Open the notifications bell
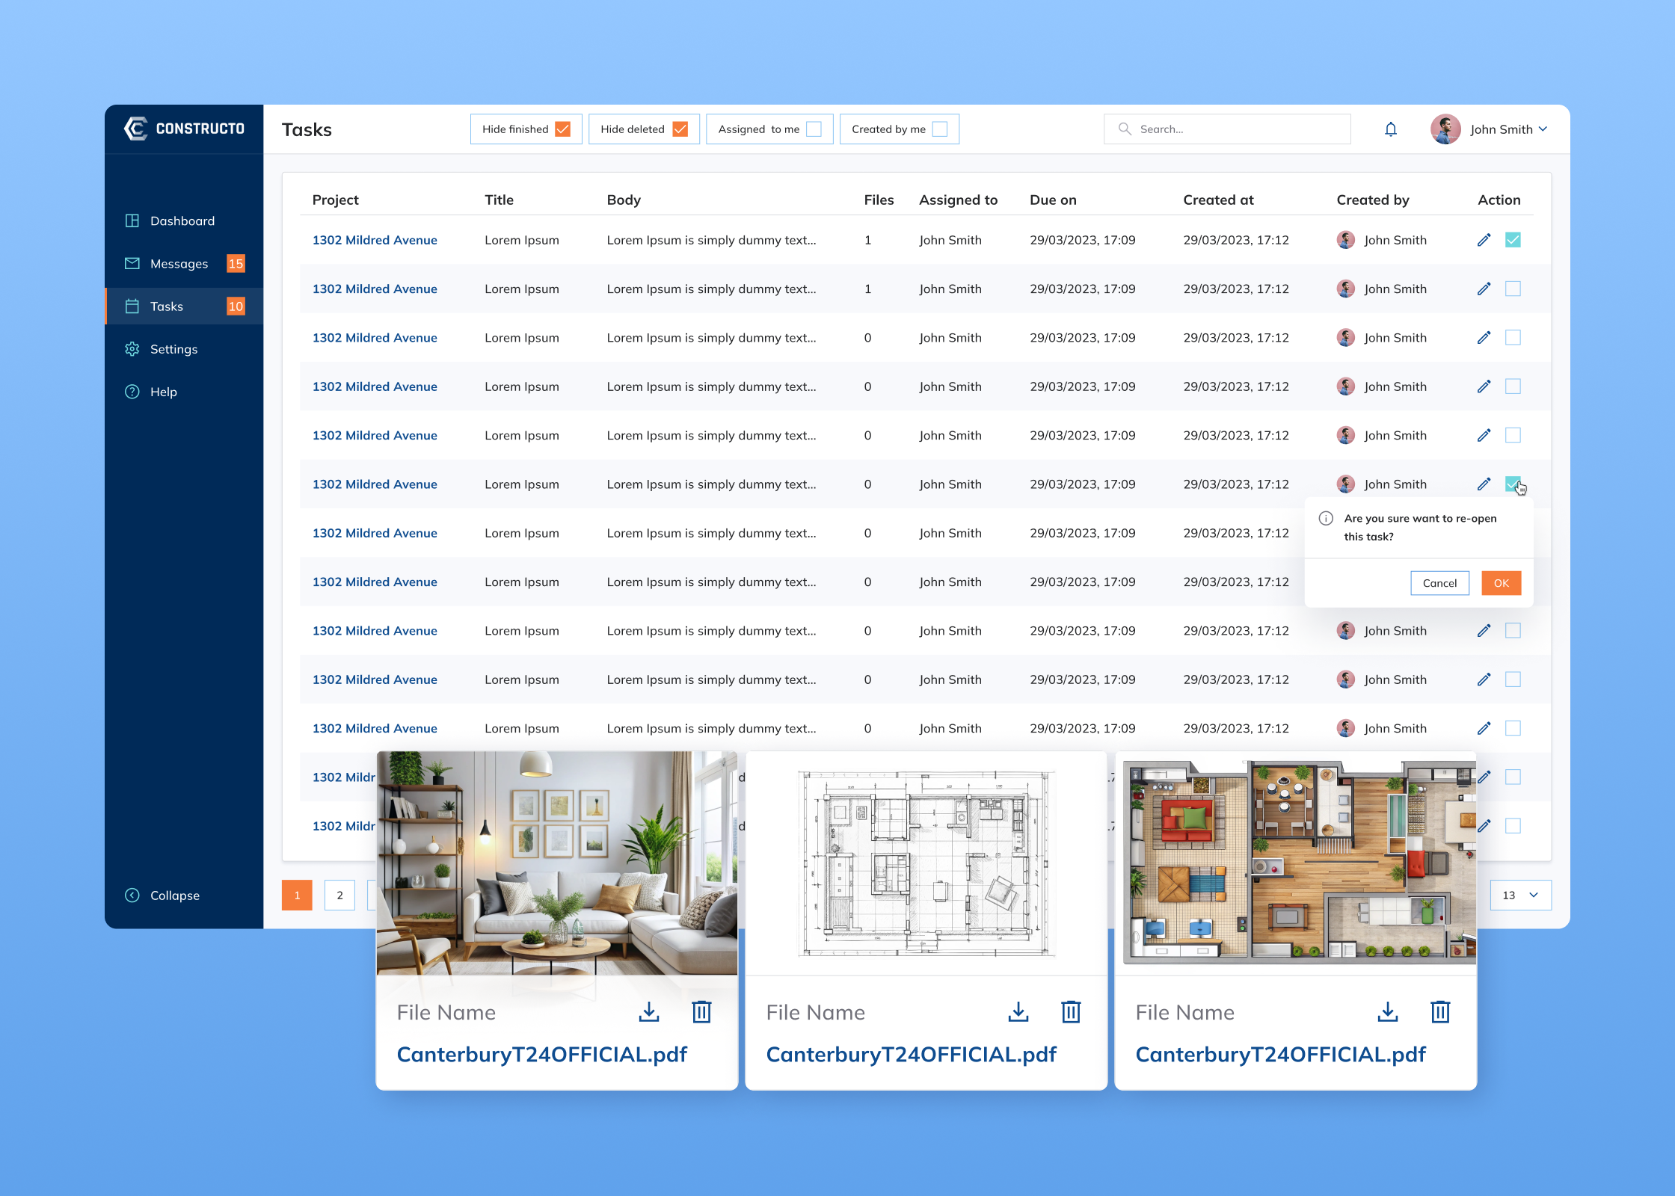This screenshot has height=1196, width=1675. 1391,129
